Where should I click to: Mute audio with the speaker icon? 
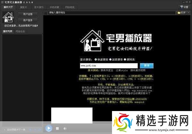[65, 128]
